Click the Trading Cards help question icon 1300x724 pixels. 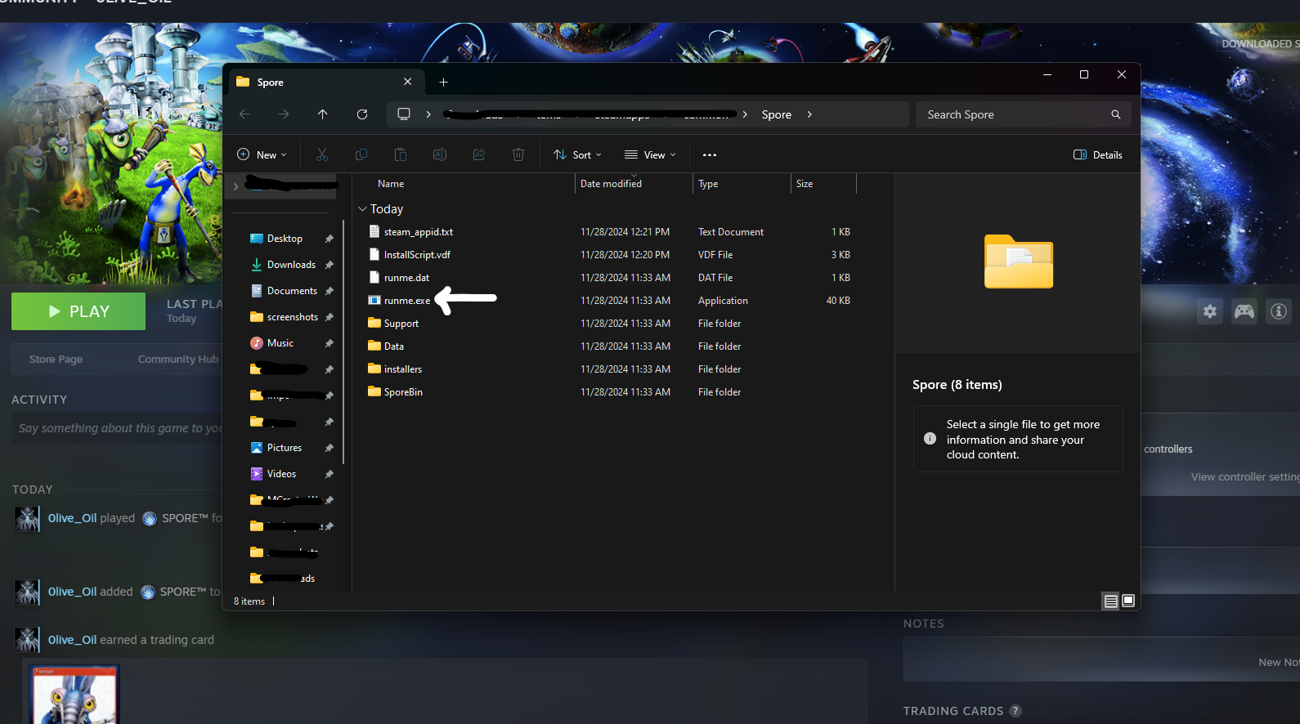[x=1015, y=711]
